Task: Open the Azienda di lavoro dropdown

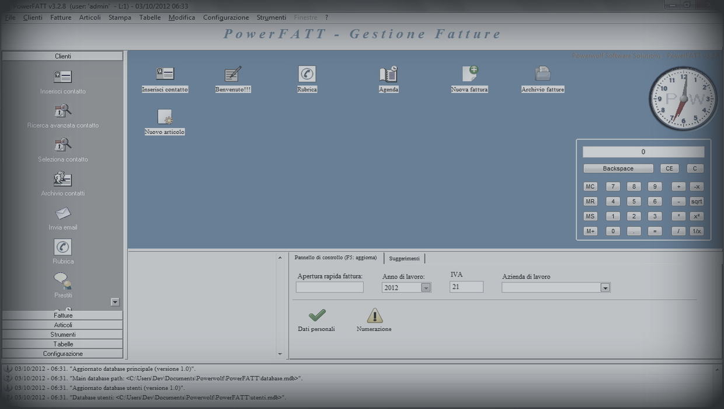Action: [605, 287]
